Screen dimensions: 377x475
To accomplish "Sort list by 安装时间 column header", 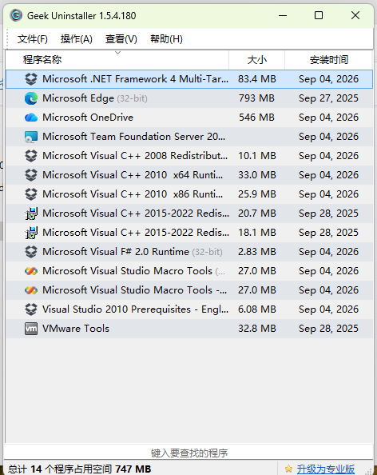I will coord(328,60).
